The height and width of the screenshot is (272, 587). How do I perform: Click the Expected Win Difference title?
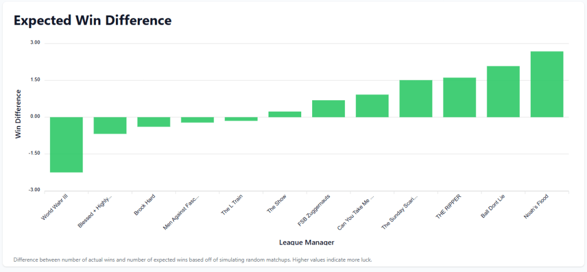pos(92,21)
